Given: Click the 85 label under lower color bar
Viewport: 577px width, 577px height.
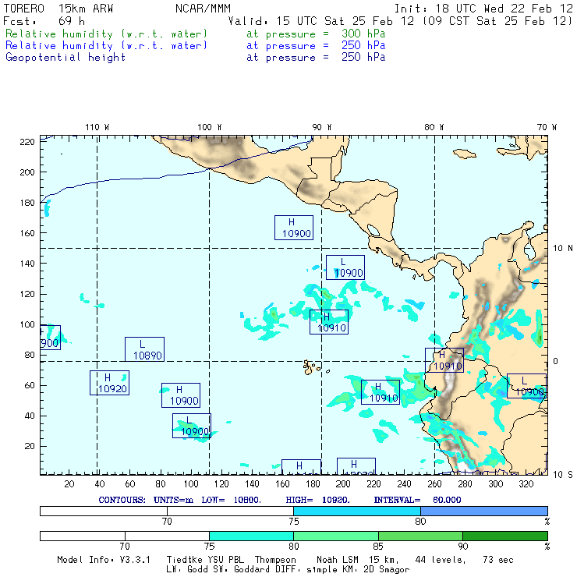Looking at the screenshot, I should [x=378, y=547].
